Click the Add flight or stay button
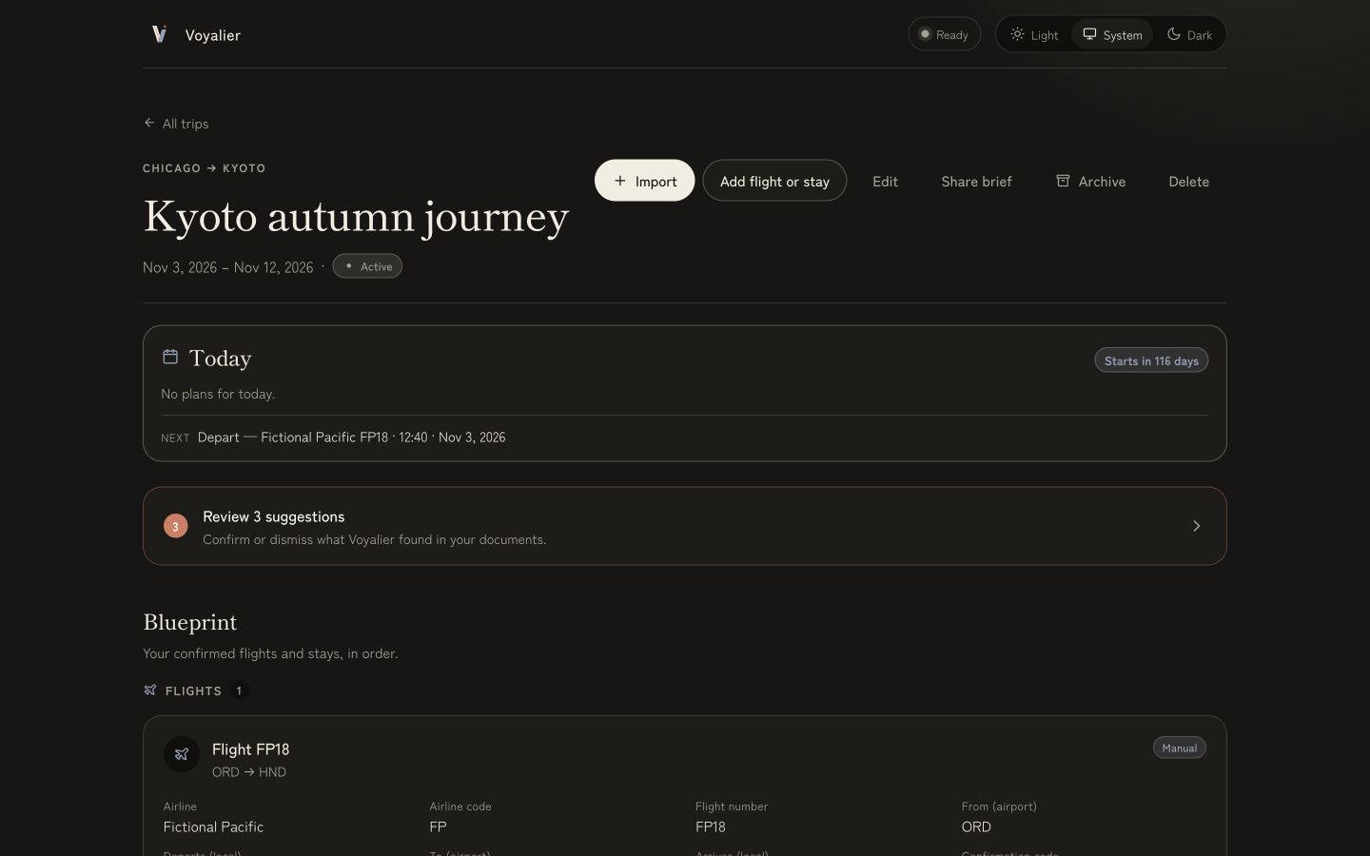This screenshot has height=856, width=1370. tap(774, 181)
